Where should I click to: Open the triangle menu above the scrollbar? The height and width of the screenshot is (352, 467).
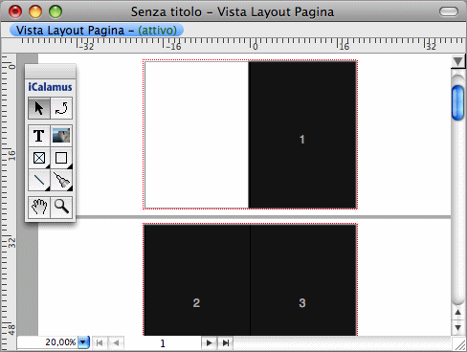coord(458,61)
